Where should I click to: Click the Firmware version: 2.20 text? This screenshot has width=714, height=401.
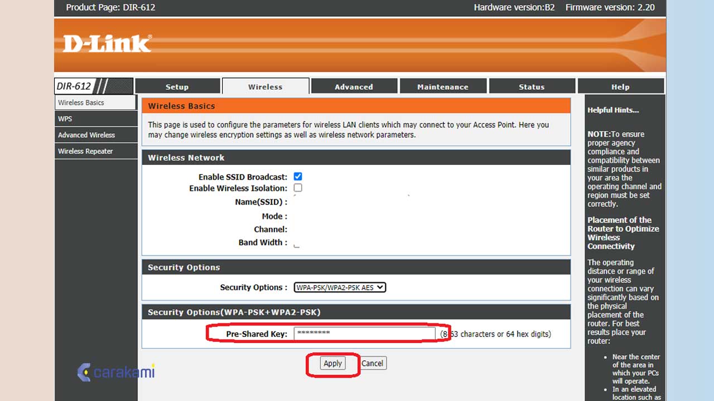pyautogui.click(x=610, y=7)
